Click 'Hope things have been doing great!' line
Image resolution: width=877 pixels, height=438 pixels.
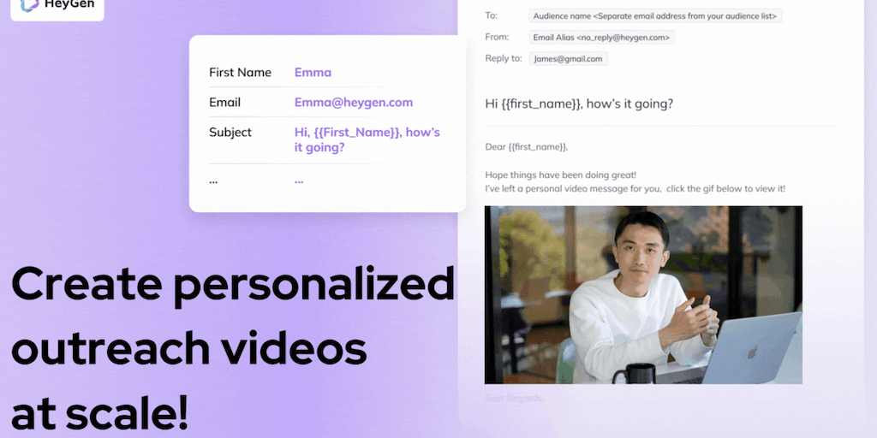click(560, 175)
